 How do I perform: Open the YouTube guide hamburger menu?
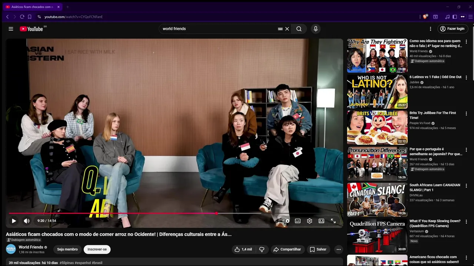[x=11, y=29]
